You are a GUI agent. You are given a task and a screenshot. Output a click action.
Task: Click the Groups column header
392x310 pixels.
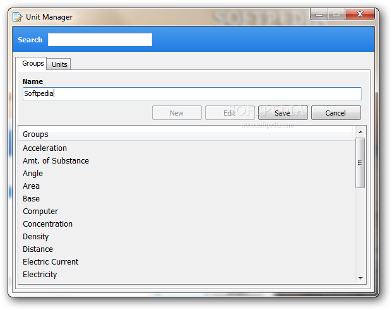point(186,134)
